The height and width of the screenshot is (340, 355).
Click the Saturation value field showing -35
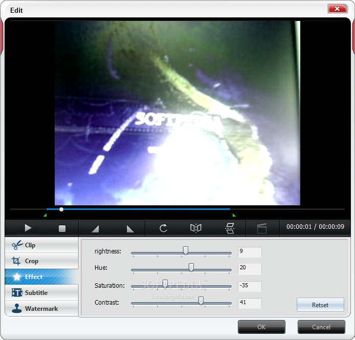tap(250, 287)
